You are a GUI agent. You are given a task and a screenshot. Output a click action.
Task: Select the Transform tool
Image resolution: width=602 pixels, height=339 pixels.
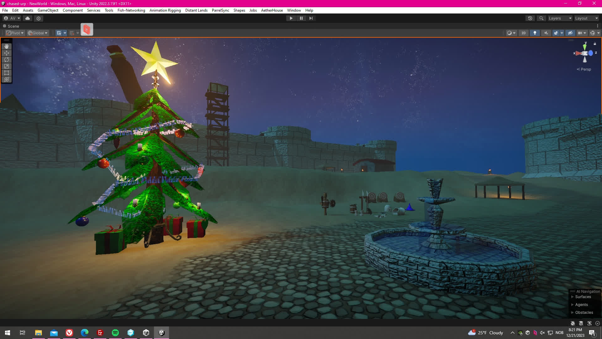pos(7,79)
